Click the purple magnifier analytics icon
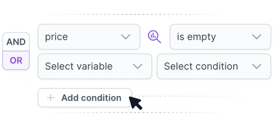The image size is (274, 128). coord(154,37)
